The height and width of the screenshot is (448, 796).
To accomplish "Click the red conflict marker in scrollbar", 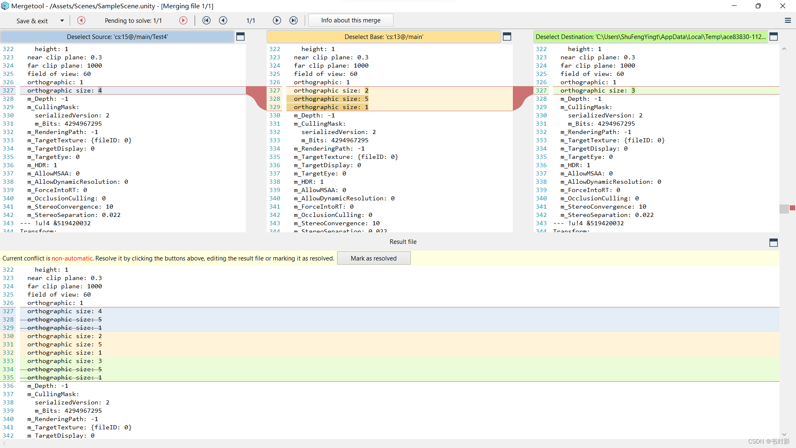I will 792,208.
